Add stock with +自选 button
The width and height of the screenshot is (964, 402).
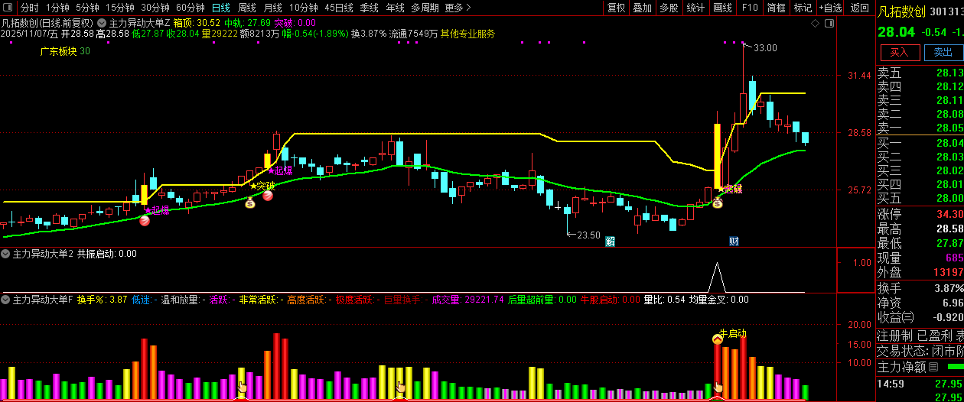click(830, 8)
